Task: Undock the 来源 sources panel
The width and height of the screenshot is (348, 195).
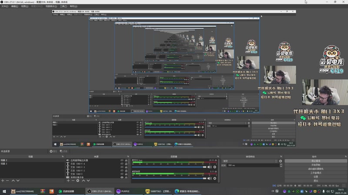Action: coord(128,156)
